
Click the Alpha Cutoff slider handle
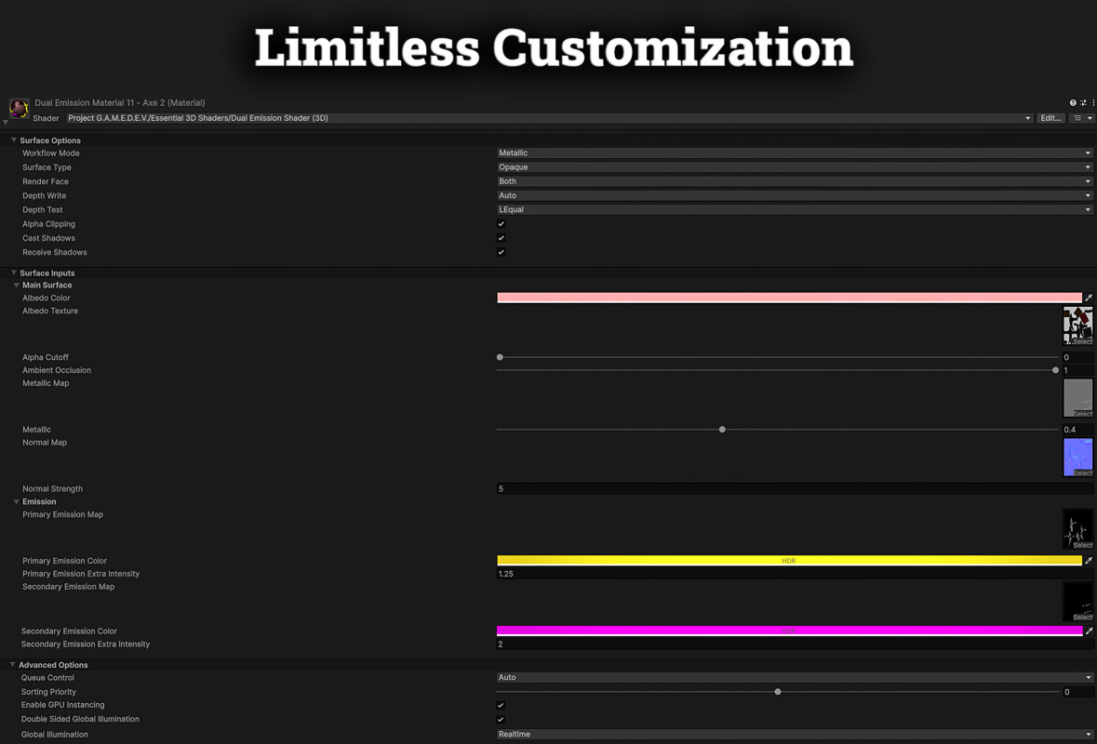500,357
